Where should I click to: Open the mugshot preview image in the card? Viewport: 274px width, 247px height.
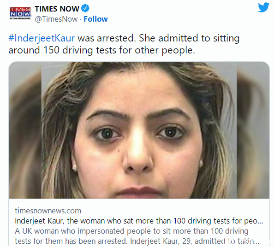pyautogui.click(x=139, y=130)
